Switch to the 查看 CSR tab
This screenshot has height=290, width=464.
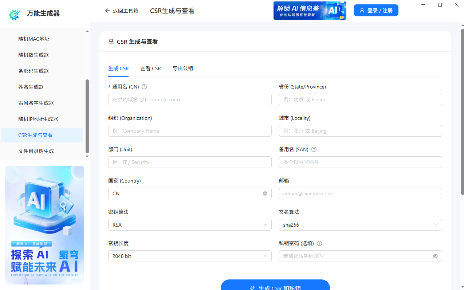pyautogui.click(x=150, y=68)
